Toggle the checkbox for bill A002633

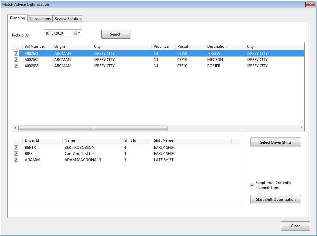click(x=16, y=66)
